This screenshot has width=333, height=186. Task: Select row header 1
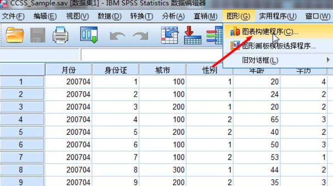pyautogui.click(x=22, y=82)
